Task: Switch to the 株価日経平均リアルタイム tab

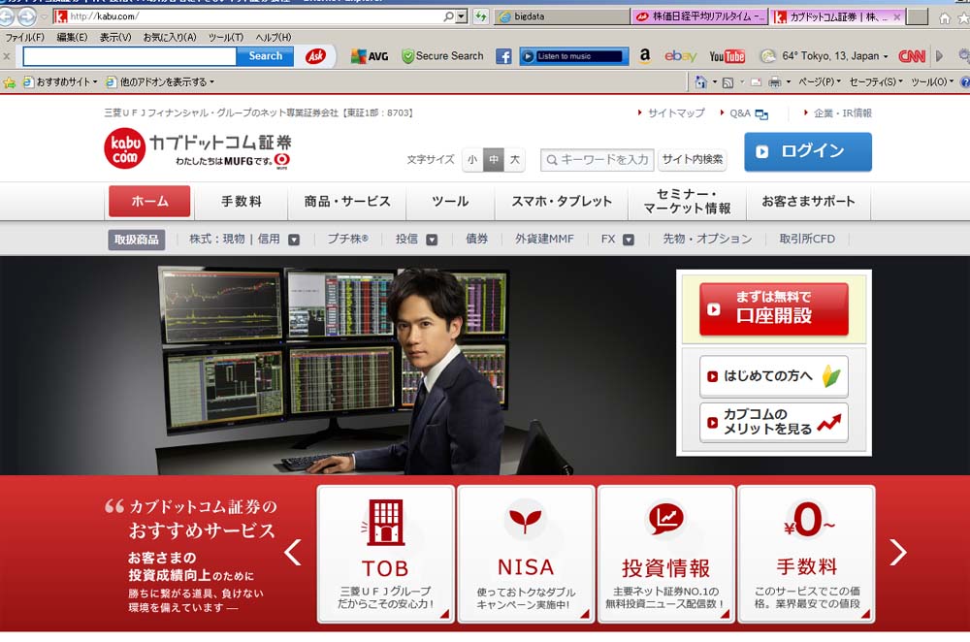Action: pos(699,16)
